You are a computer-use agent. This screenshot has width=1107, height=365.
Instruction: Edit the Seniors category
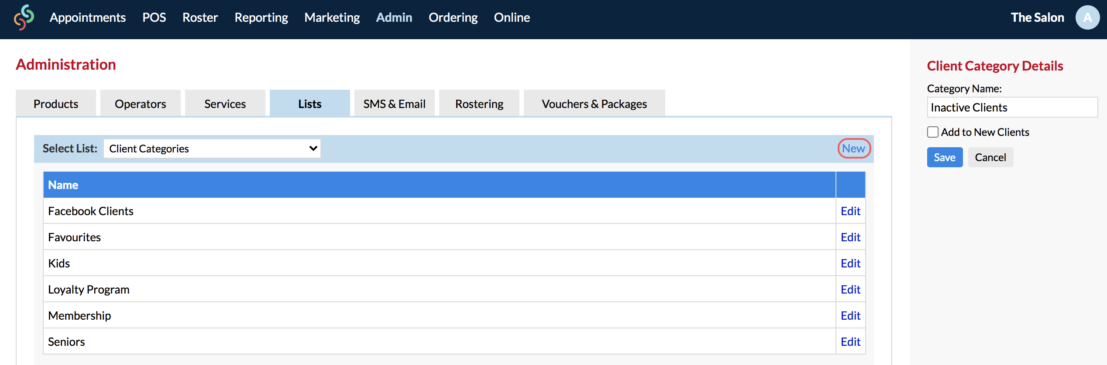click(x=851, y=342)
